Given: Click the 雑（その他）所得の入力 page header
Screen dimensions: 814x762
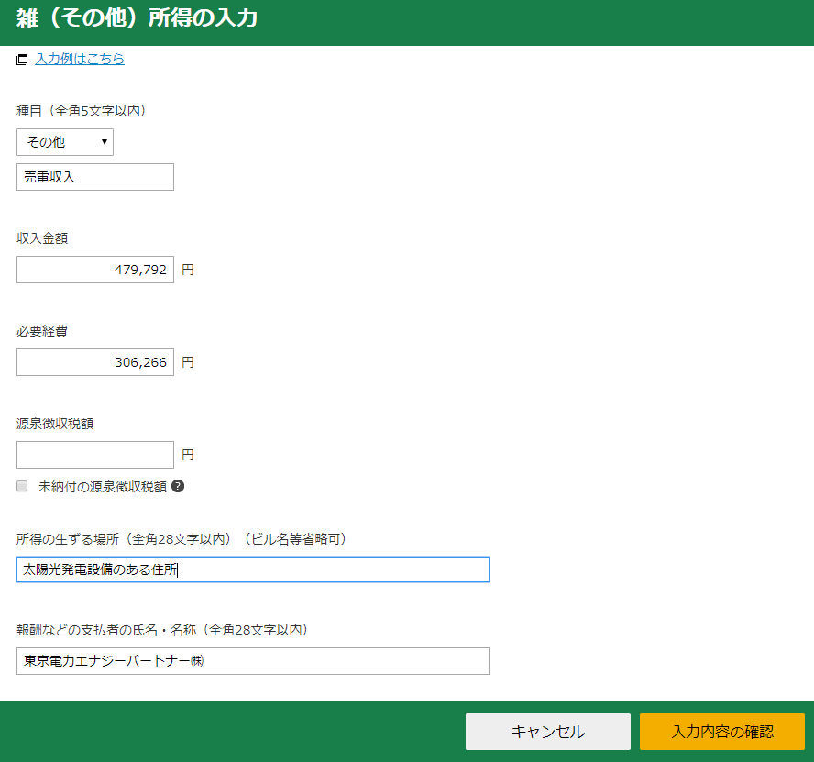Looking at the screenshot, I should [137, 18].
